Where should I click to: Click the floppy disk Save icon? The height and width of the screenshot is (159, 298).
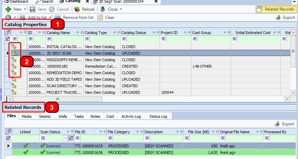[32, 9]
